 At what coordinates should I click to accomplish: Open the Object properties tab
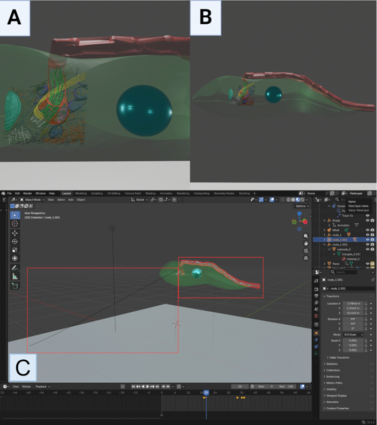click(x=316, y=333)
